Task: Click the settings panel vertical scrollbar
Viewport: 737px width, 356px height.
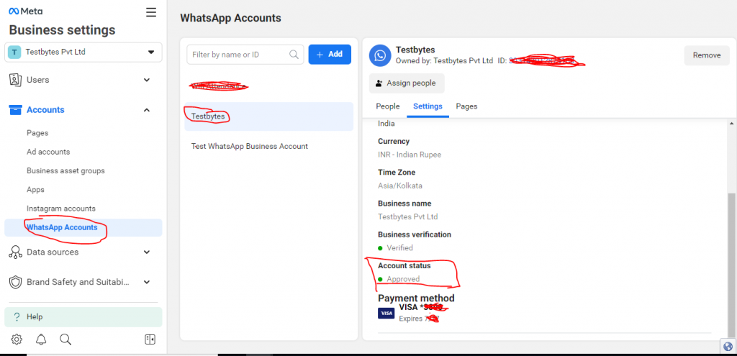Action: coord(731,265)
